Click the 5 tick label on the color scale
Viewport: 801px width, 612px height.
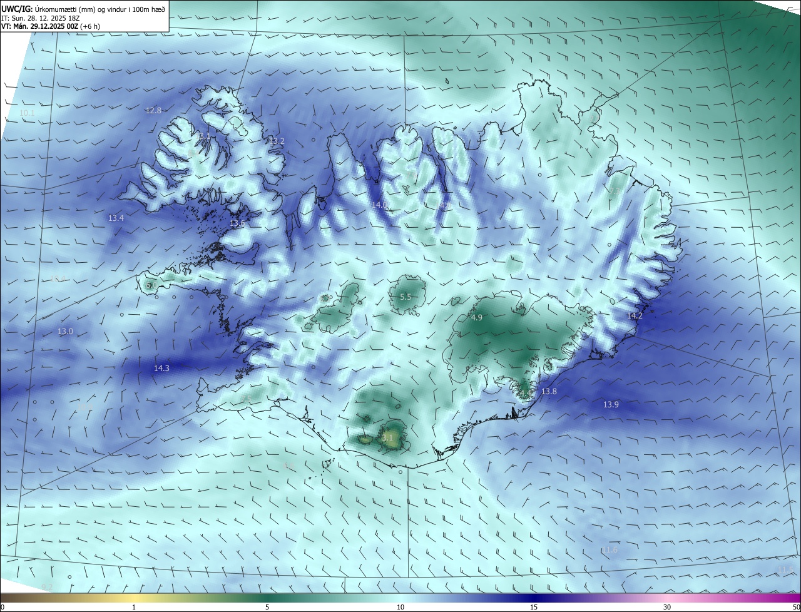point(267,607)
